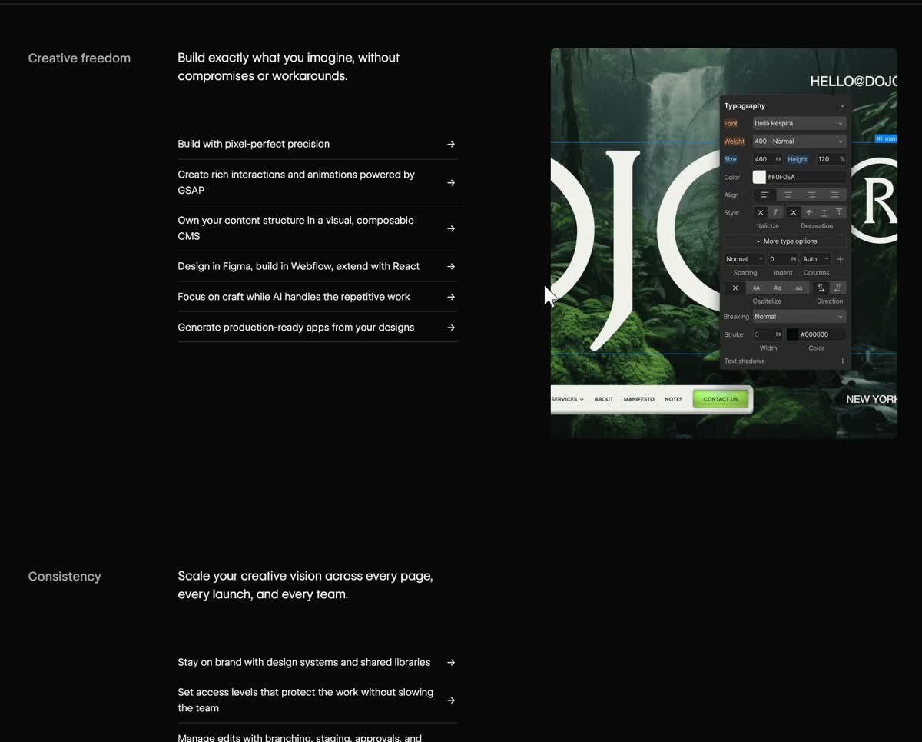Apply underline decoration icon
Viewport: 922px width, 742px height.
[x=824, y=212]
